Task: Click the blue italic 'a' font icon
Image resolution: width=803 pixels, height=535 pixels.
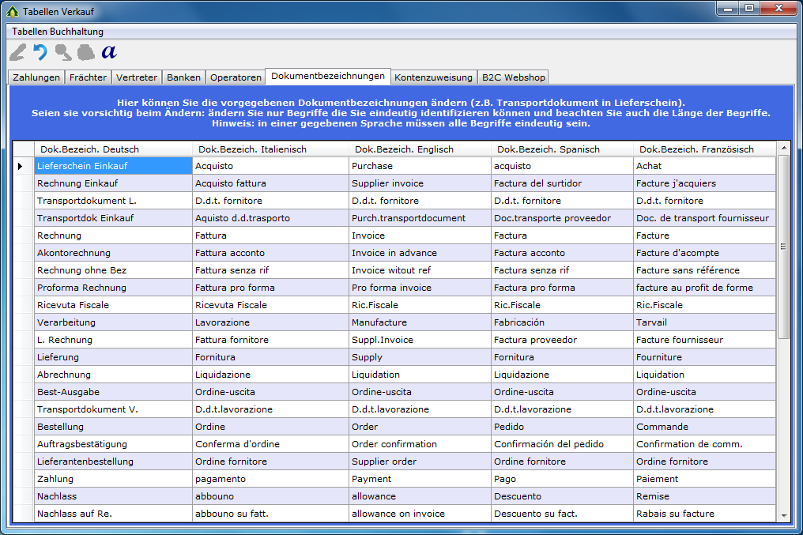Action: (109, 52)
